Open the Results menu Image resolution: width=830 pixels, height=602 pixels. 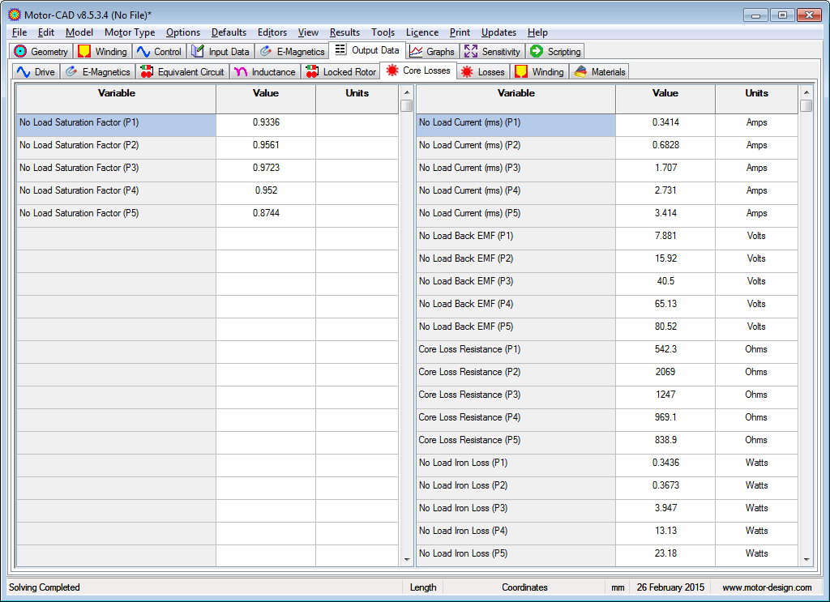click(x=344, y=32)
